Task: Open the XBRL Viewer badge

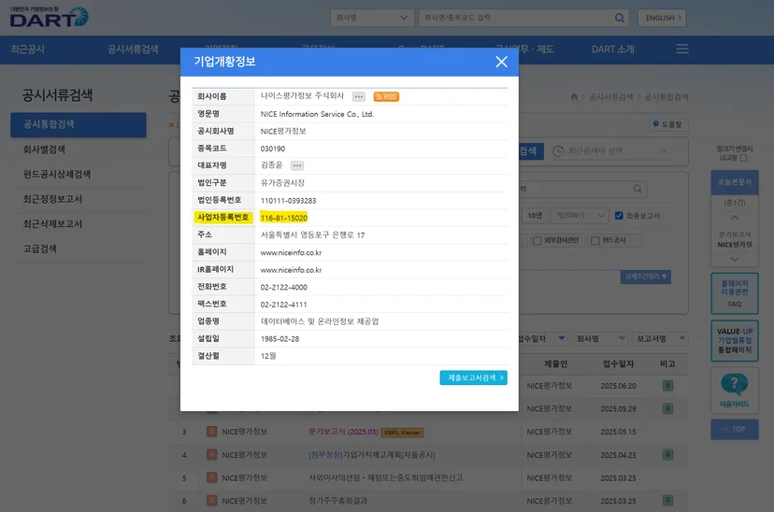Action: pyautogui.click(x=402, y=433)
